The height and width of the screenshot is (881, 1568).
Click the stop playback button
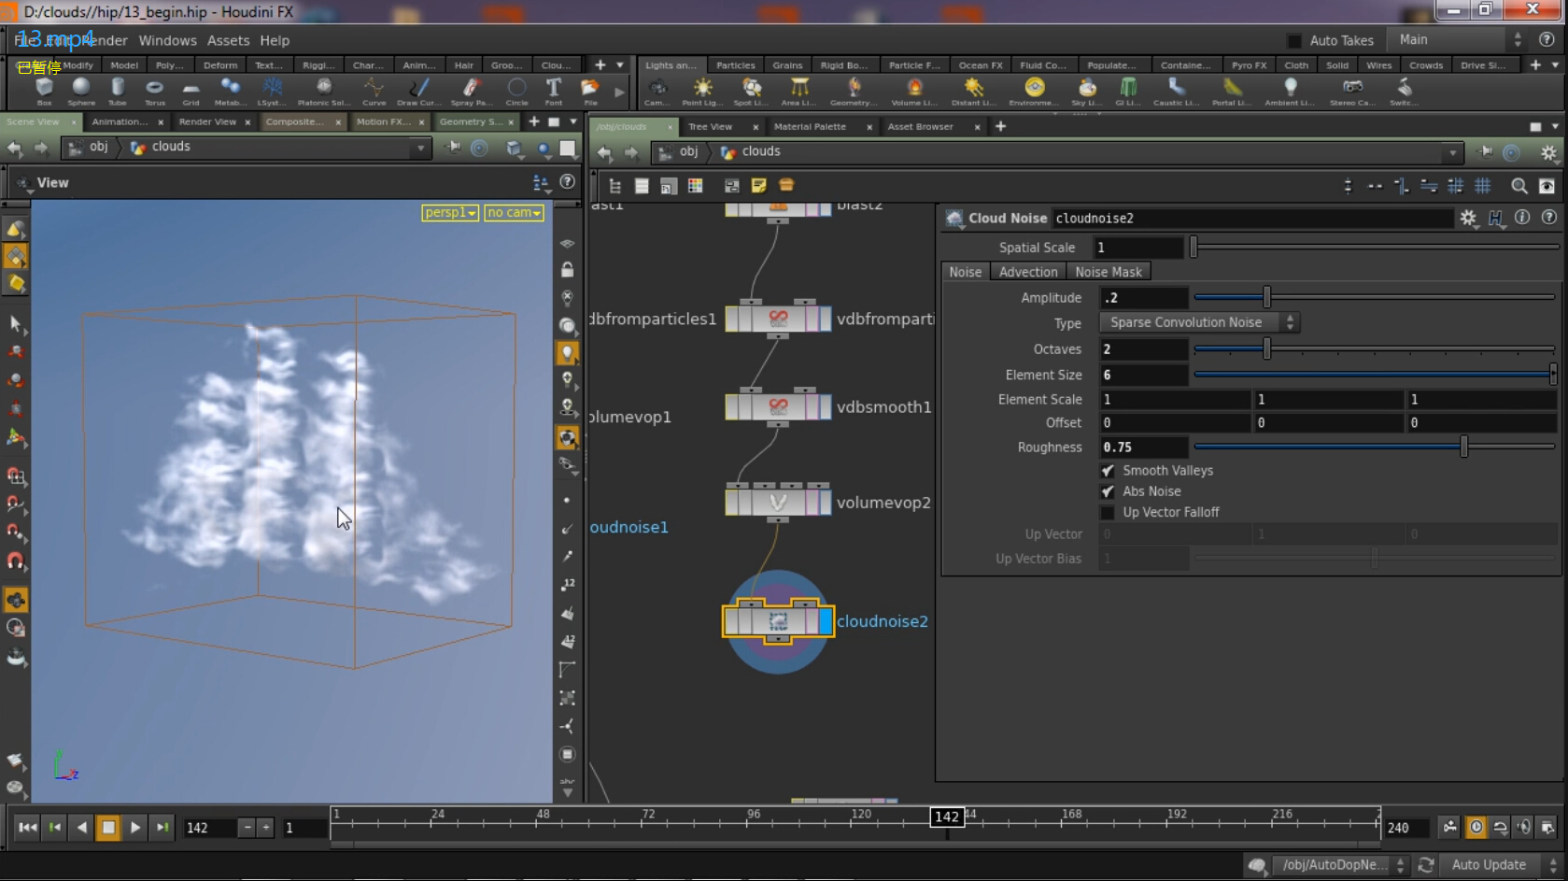(108, 827)
